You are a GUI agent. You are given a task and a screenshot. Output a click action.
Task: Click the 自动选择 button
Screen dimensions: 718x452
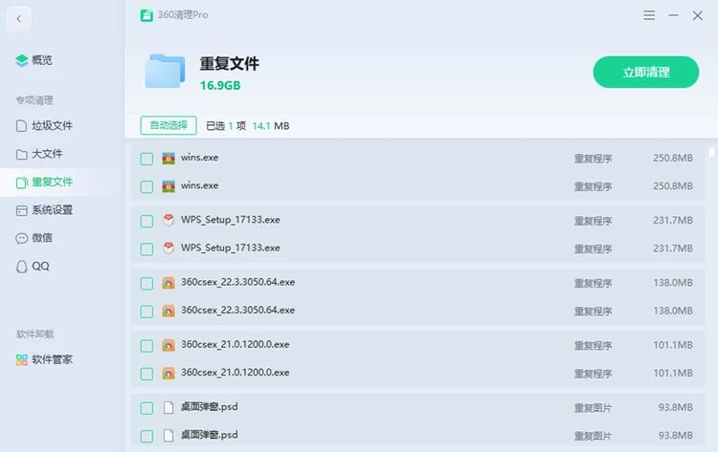click(x=168, y=125)
